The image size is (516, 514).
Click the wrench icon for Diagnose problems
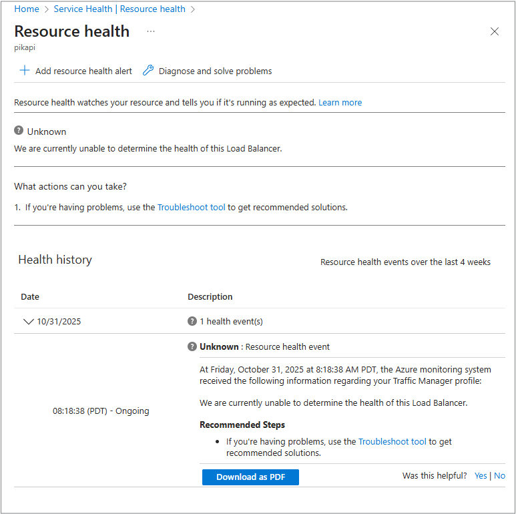pyautogui.click(x=148, y=71)
